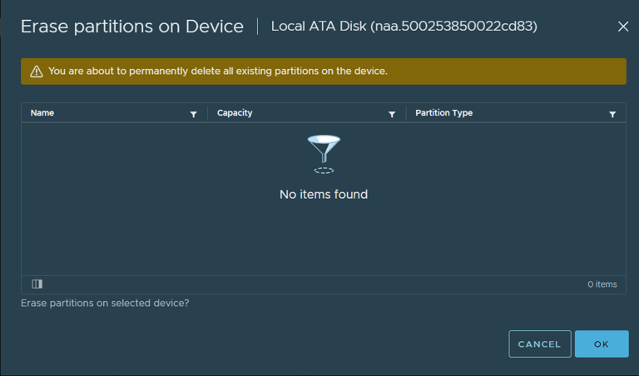The image size is (639, 376).
Task: Open the Partition Type column filter
Action: 612,115
